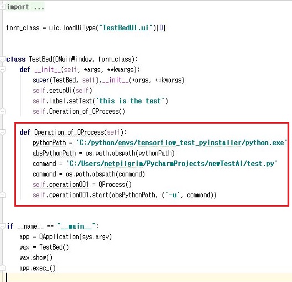Screen dimensions: 292x282
Task: Click 'uic.loadUiType' call
Action: (x=72, y=28)
